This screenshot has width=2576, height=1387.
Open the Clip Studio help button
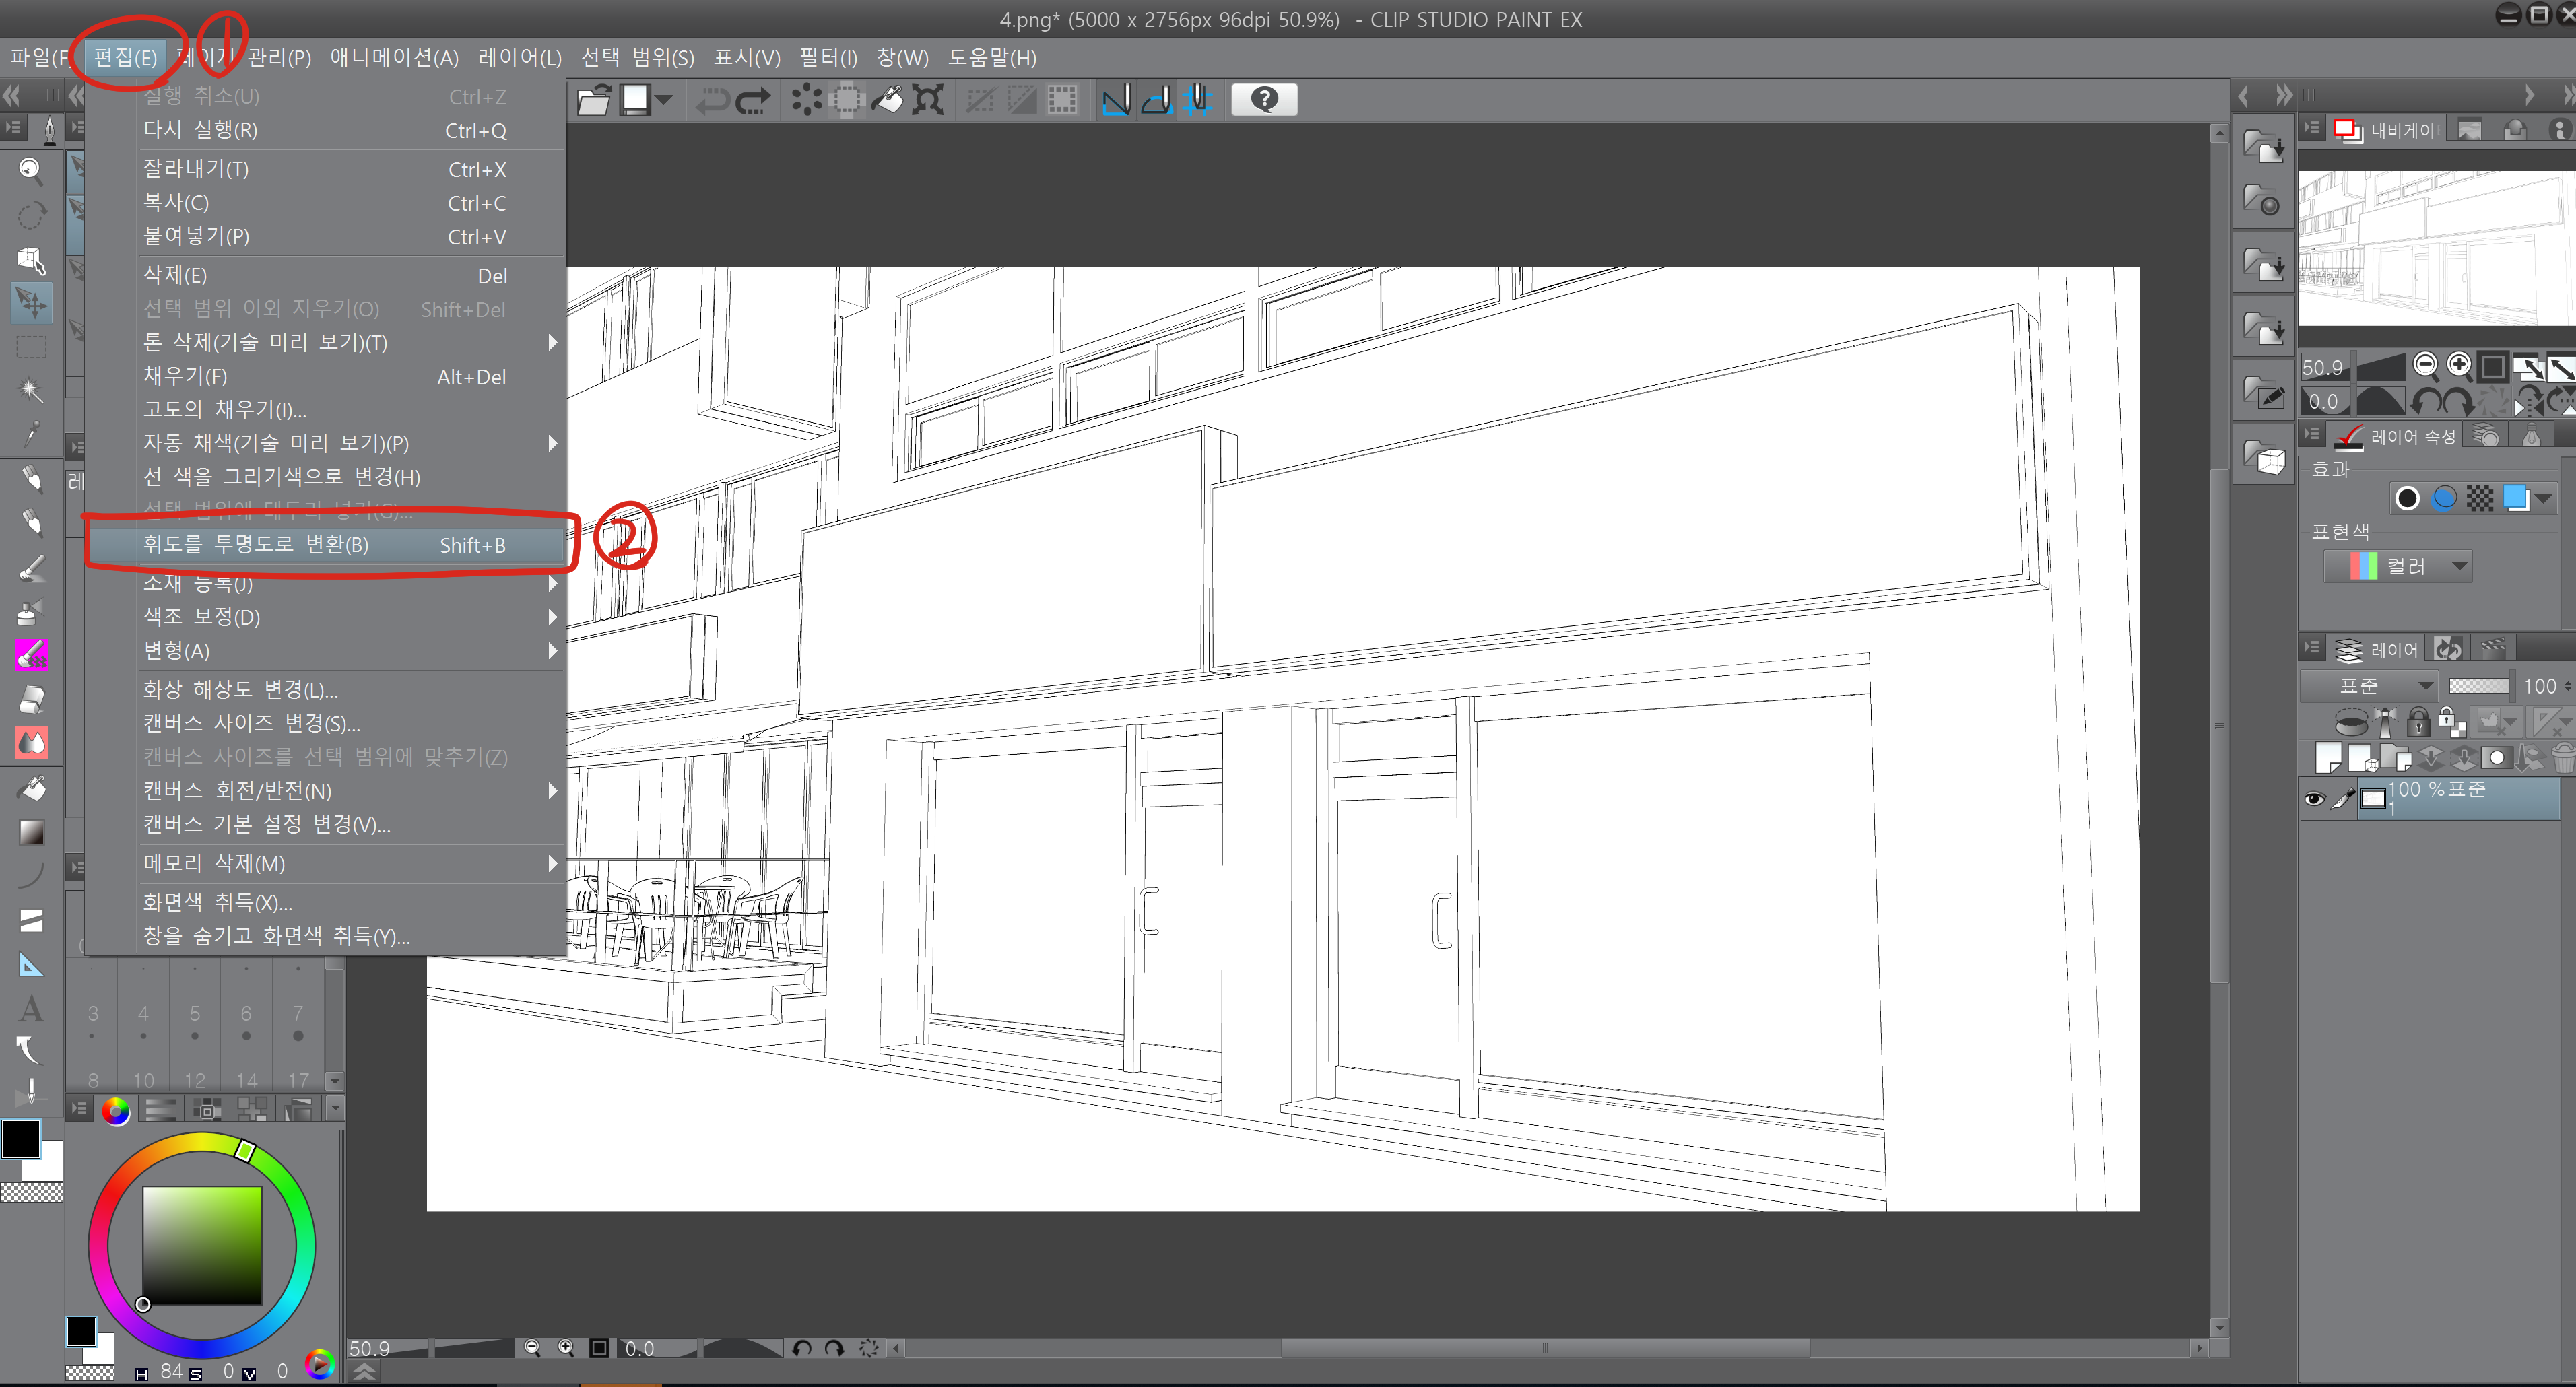click(x=1264, y=100)
